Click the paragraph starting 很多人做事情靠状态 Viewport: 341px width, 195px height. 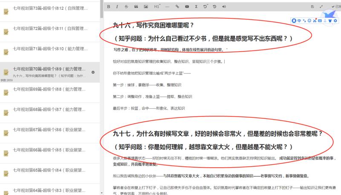(x=224, y=161)
